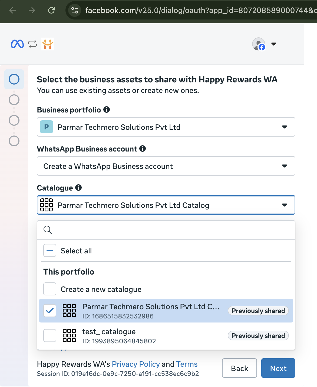Uncheck Parmar Techmero Solutions catalogue checkbox

(x=50, y=311)
